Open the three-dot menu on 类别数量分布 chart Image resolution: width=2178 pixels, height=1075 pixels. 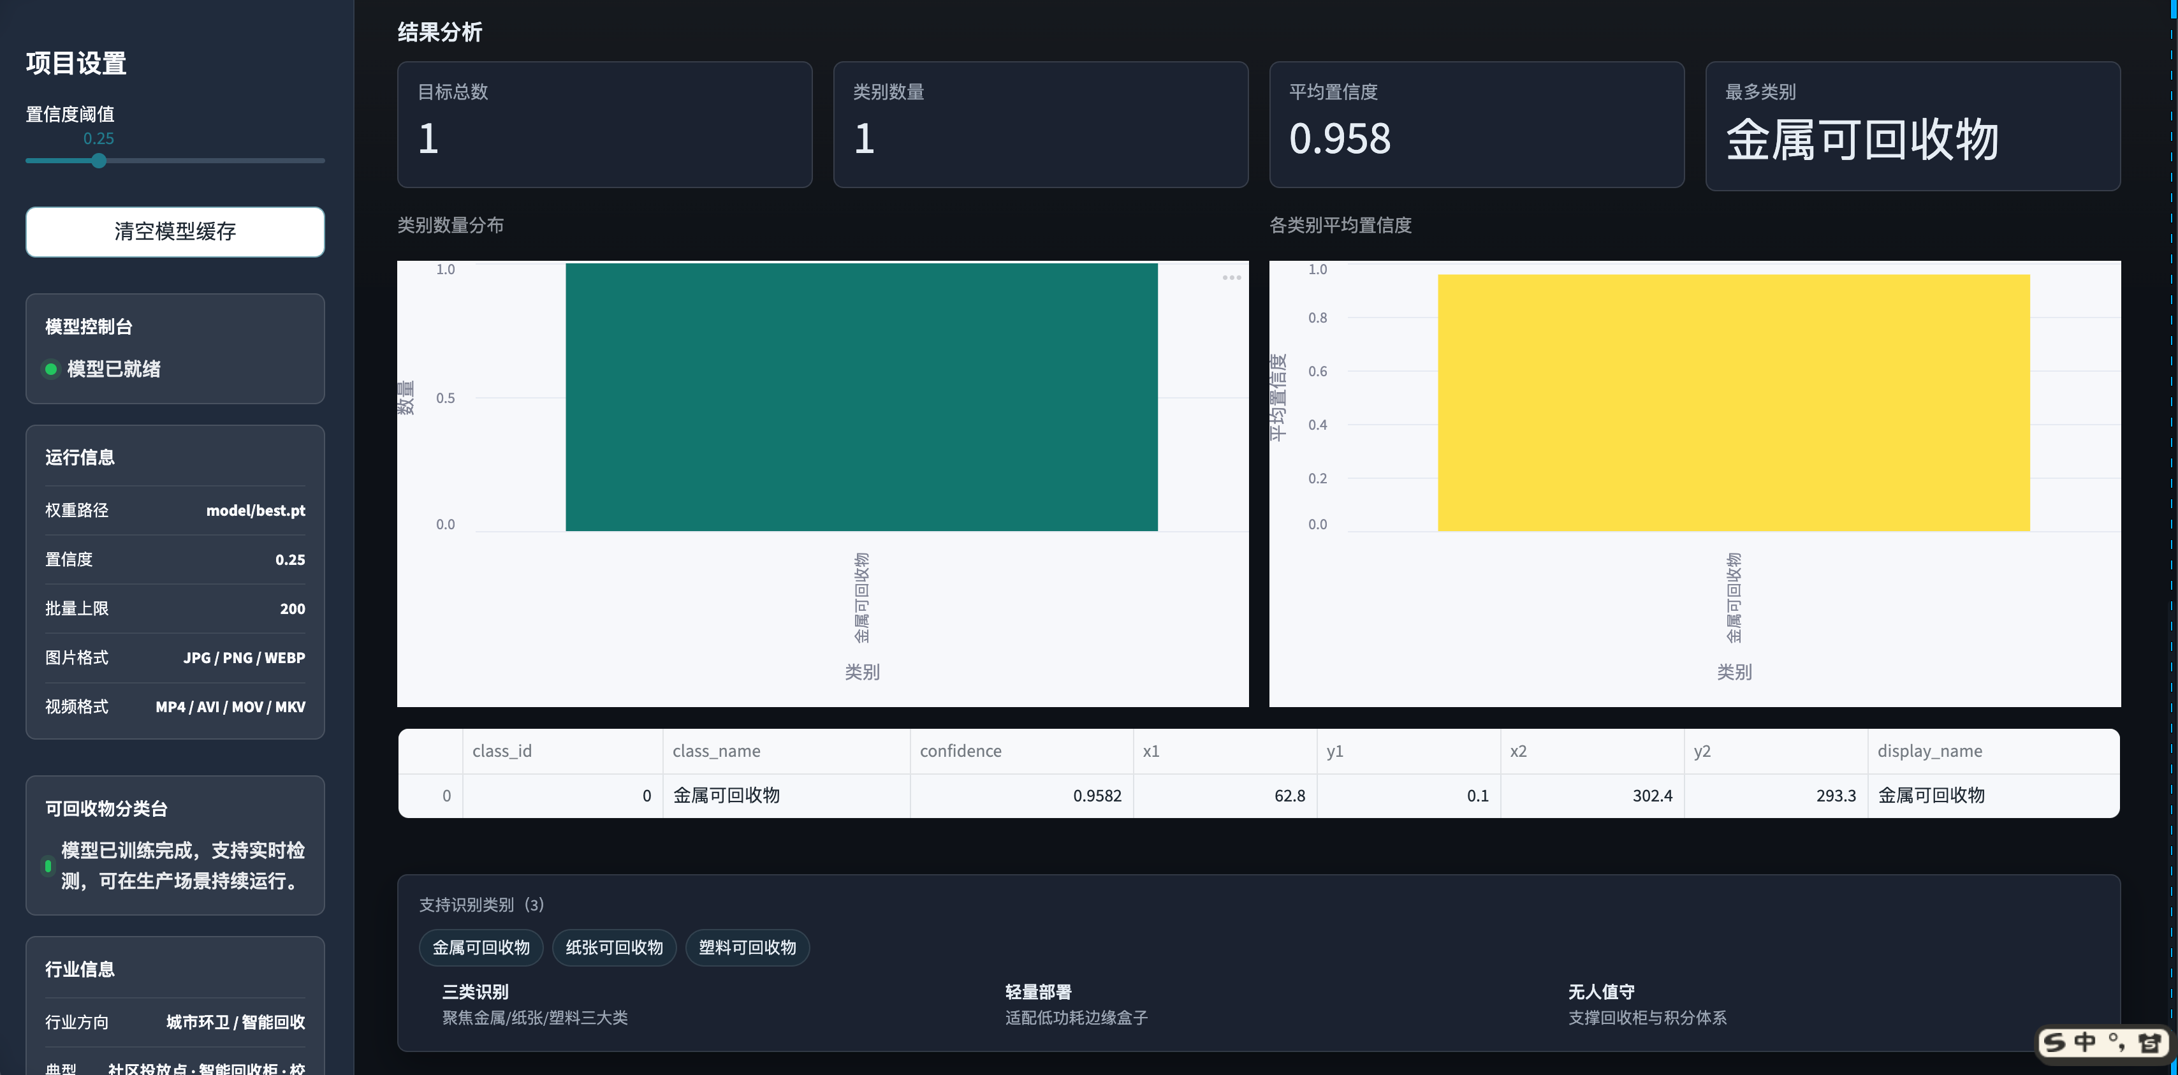[x=1231, y=277]
